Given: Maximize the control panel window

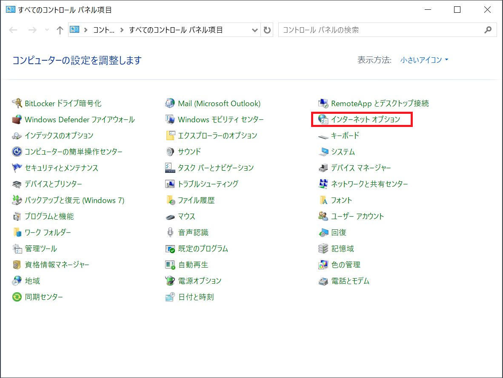Looking at the screenshot, I should (x=457, y=10).
